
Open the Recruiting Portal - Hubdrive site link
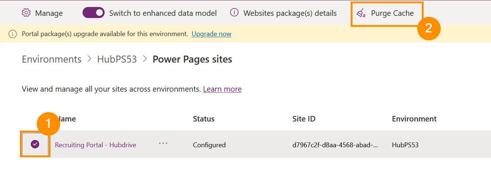point(95,145)
